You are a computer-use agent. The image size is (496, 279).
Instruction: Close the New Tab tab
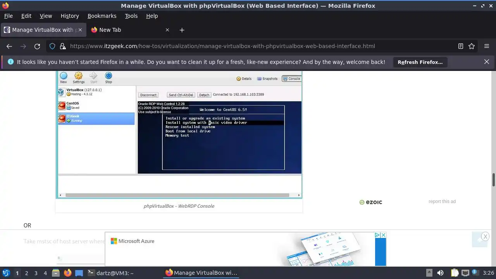pos(167,30)
